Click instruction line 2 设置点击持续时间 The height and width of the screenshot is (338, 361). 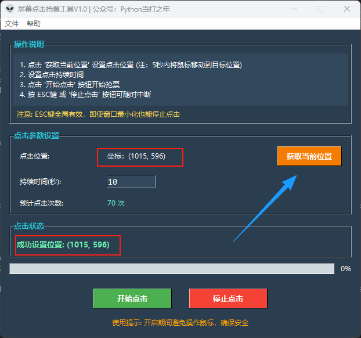click(x=52, y=75)
